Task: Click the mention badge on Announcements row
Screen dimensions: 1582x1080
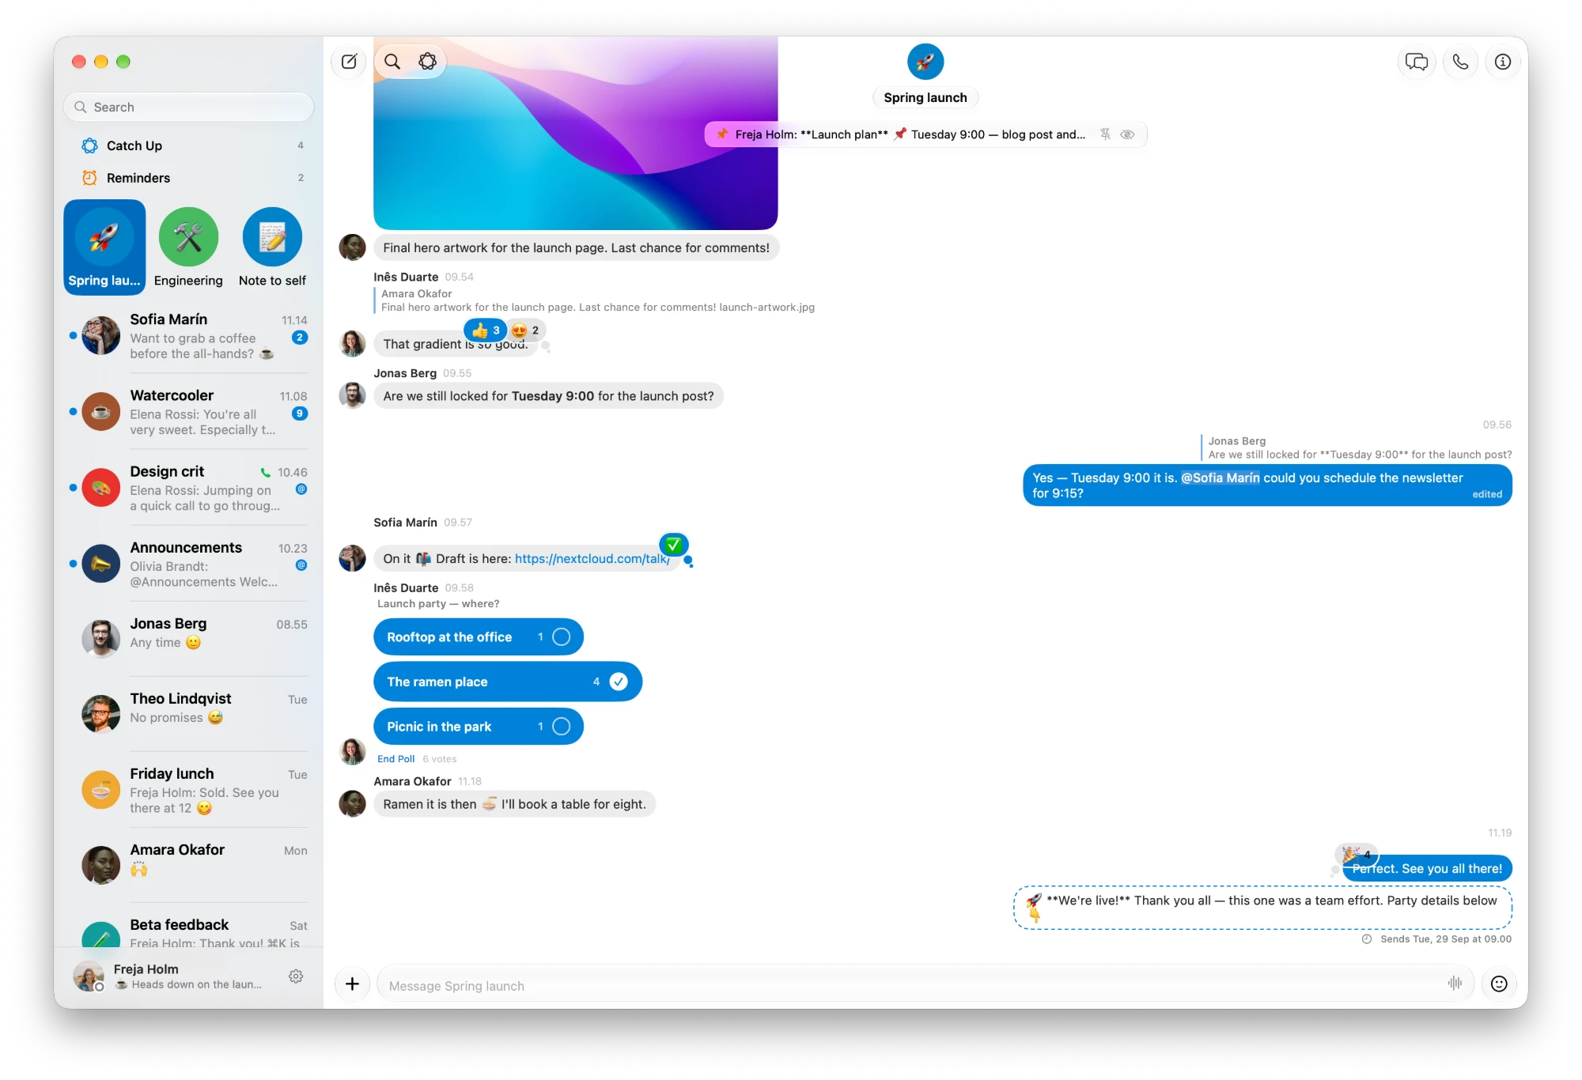Action: coord(301,565)
